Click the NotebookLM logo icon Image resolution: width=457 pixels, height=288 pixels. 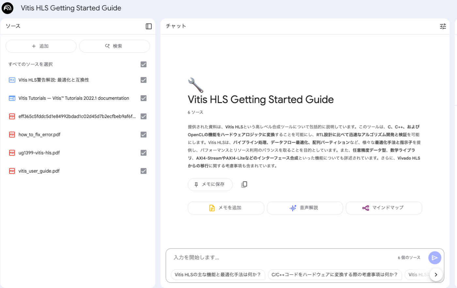[x=8, y=8]
